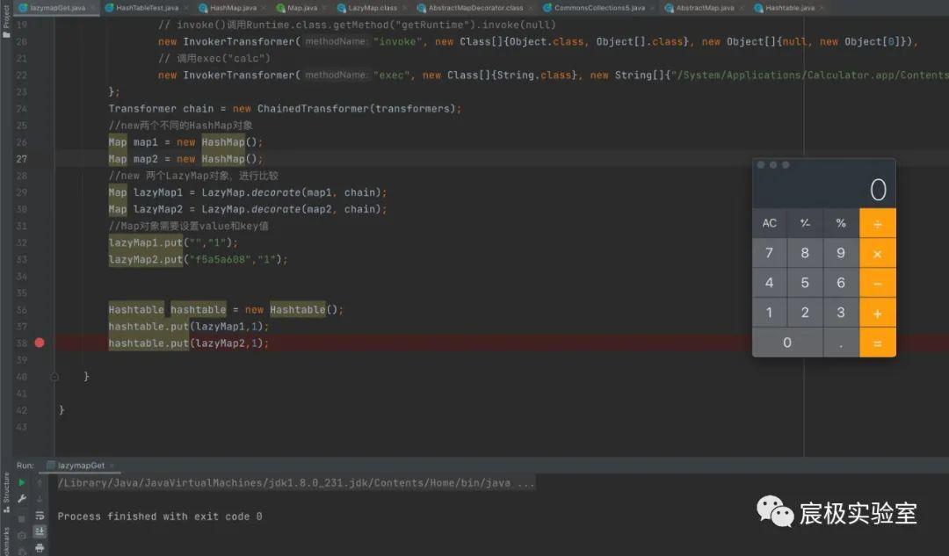Click the 'Process finished with exit code 0' line
The width and height of the screenshot is (949, 556).
point(160,516)
